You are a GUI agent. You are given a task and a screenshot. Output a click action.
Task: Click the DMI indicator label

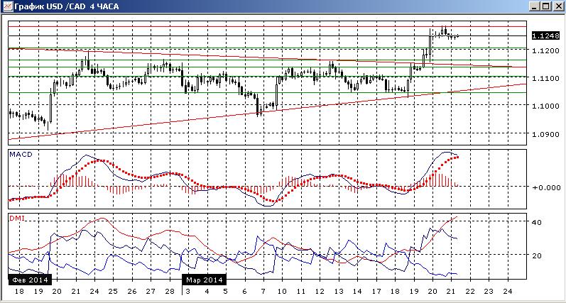click(17, 218)
